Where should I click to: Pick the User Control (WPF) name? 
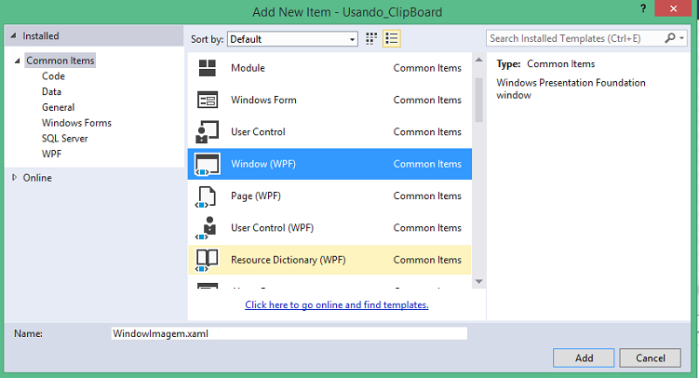pyautogui.click(x=273, y=228)
